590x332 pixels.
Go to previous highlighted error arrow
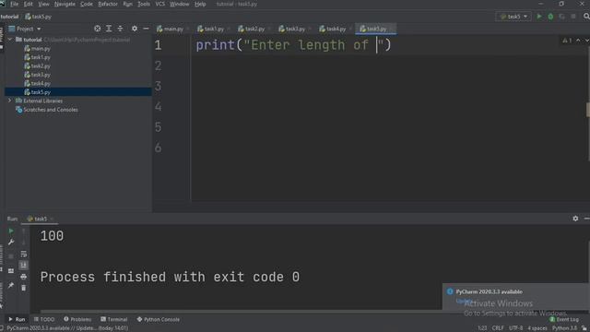tap(578, 41)
